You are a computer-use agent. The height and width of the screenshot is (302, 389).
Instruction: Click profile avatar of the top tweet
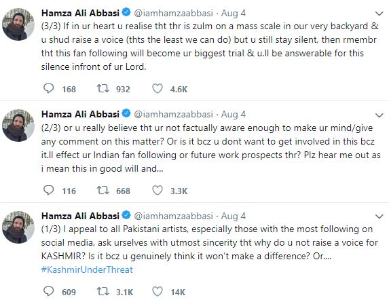18,24
